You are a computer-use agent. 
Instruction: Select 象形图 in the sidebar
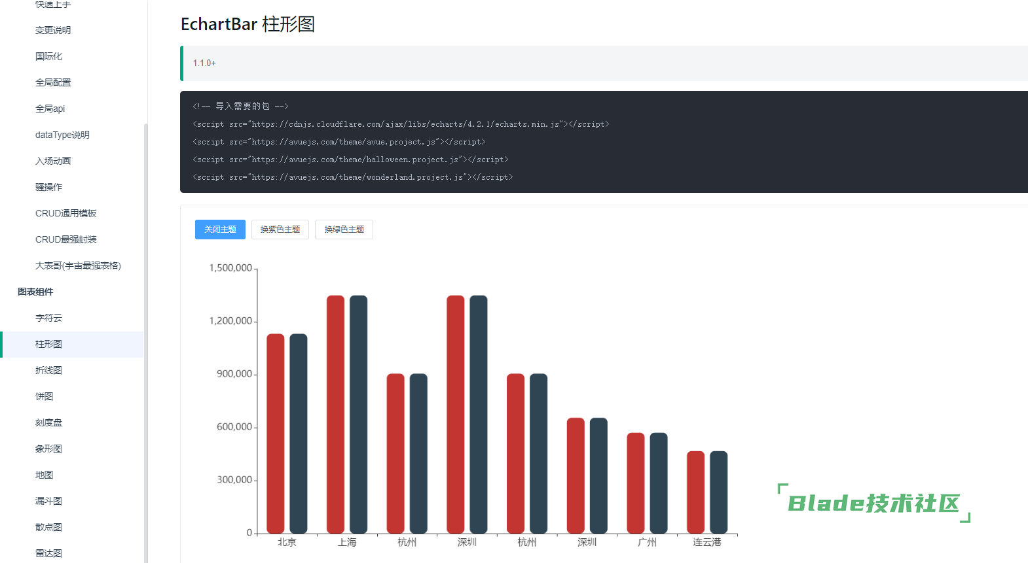pyautogui.click(x=49, y=449)
